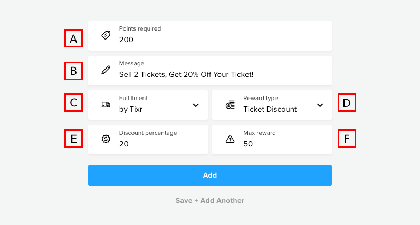The image size is (420, 225).
Task: Click the triangle arrow icon beside Max reward
Action: 230,139
